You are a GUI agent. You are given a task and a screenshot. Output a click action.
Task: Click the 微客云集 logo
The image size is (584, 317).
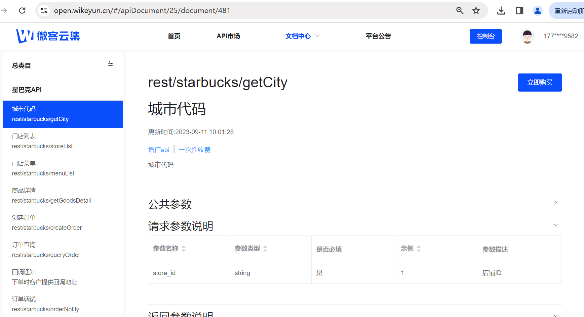click(x=48, y=36)
